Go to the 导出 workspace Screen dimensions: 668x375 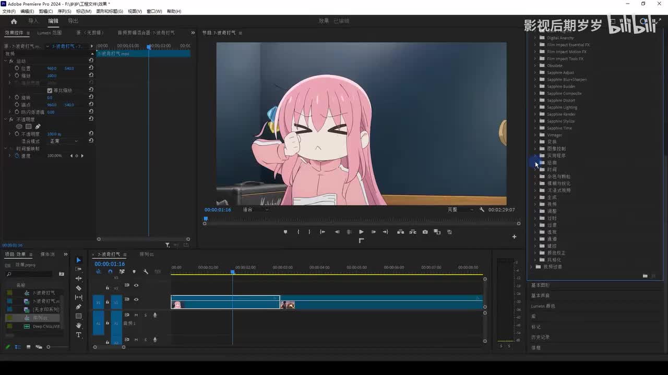73,21
